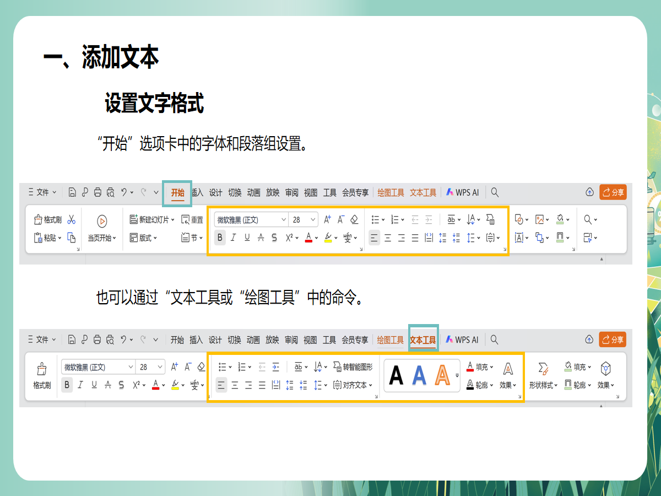Click the large 格式刷 brush in 文本工具 ribbon
661x496 pixels.
coord(41,369)
